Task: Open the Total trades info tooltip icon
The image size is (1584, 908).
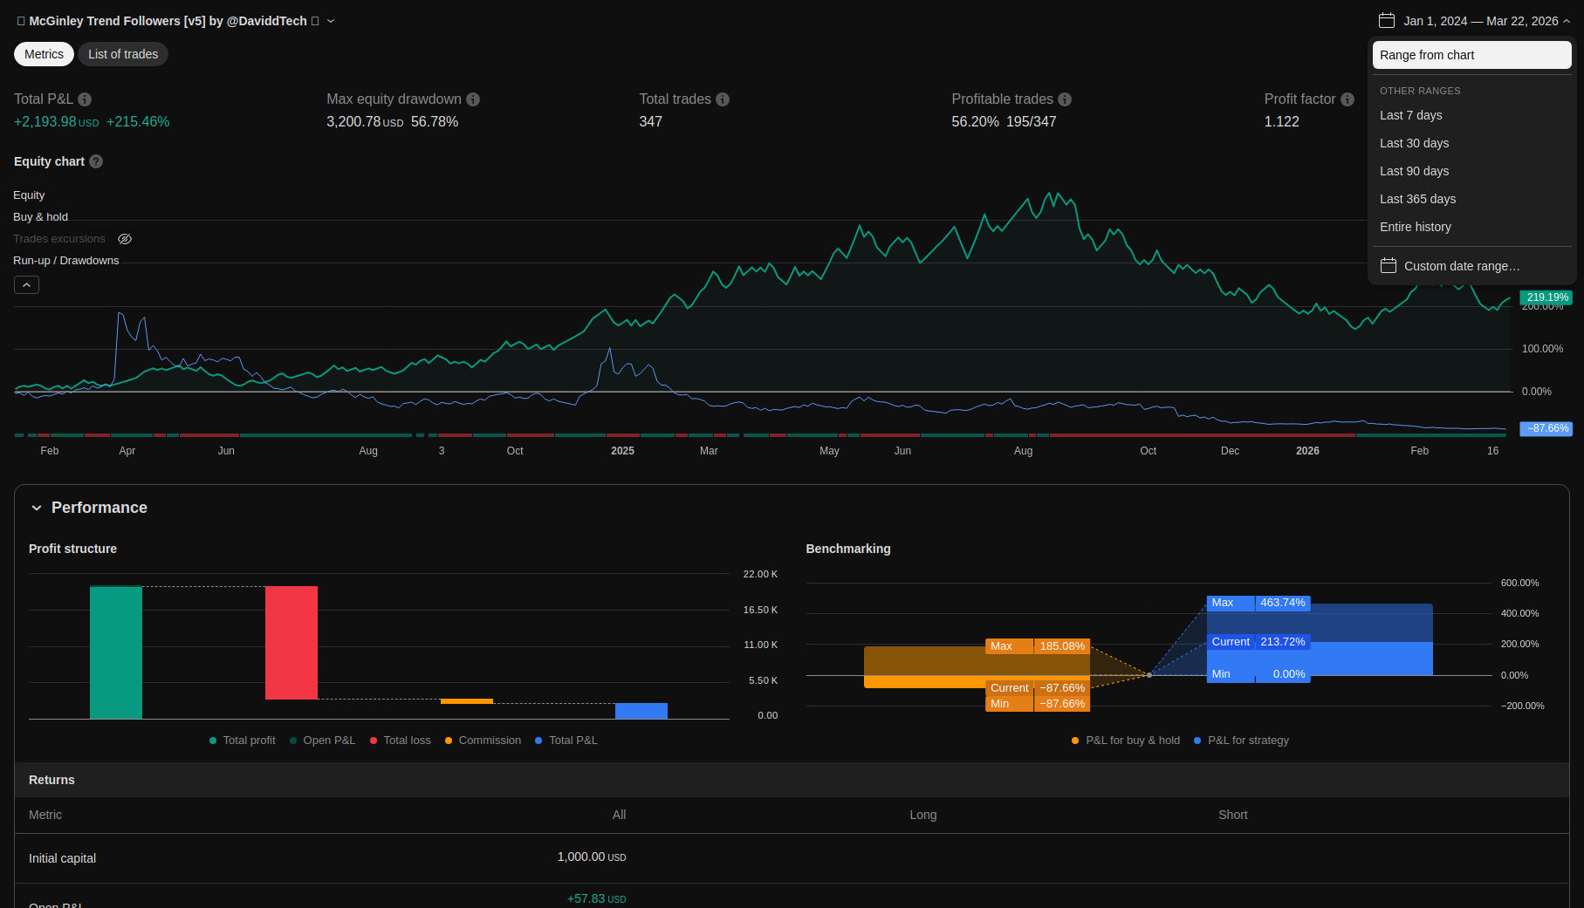Action: (723, 99)
